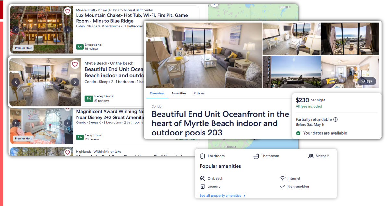Toggle favorite heart on Myrtle Beach condo
The height and width of the screenshot is (206, 390).
click(x=75, y=64)
